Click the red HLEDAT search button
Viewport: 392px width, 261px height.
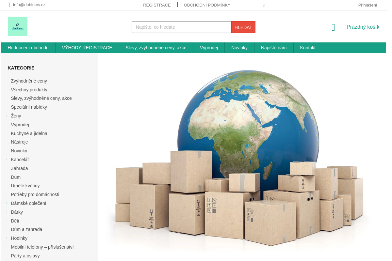(243, 27)
